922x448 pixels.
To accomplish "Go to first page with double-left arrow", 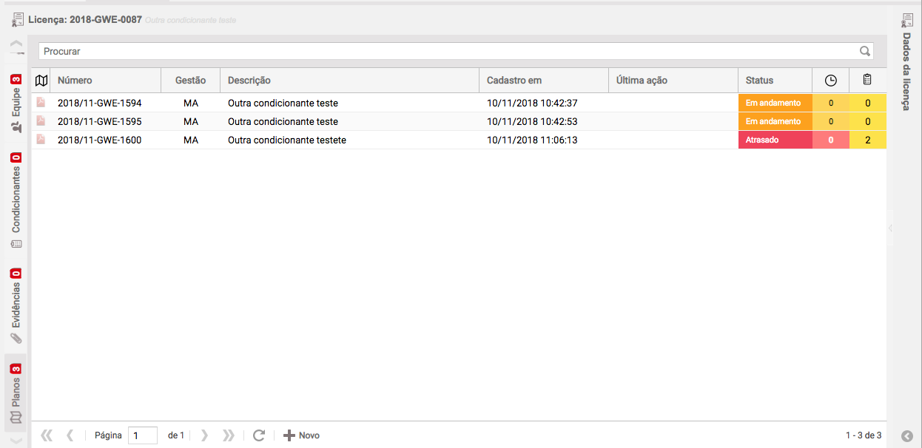I will coord(47,435).
